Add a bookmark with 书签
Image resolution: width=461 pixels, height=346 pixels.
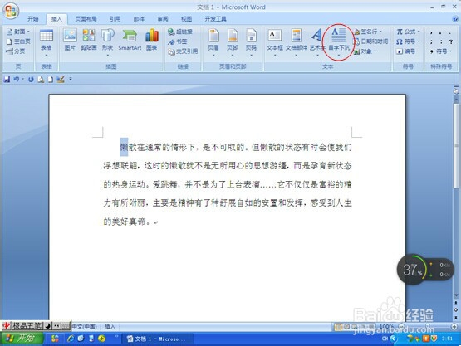pos(177,41)
